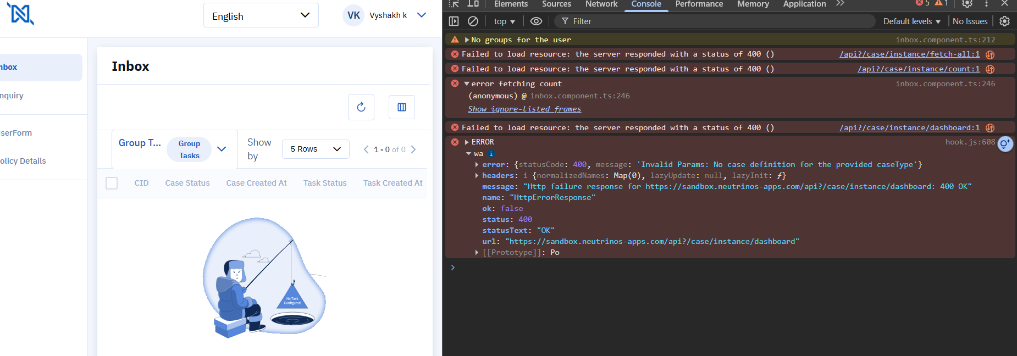Viewport: 1017px width, 356px height.
Task: Switch to the Network tab
Action: (601, 4)
